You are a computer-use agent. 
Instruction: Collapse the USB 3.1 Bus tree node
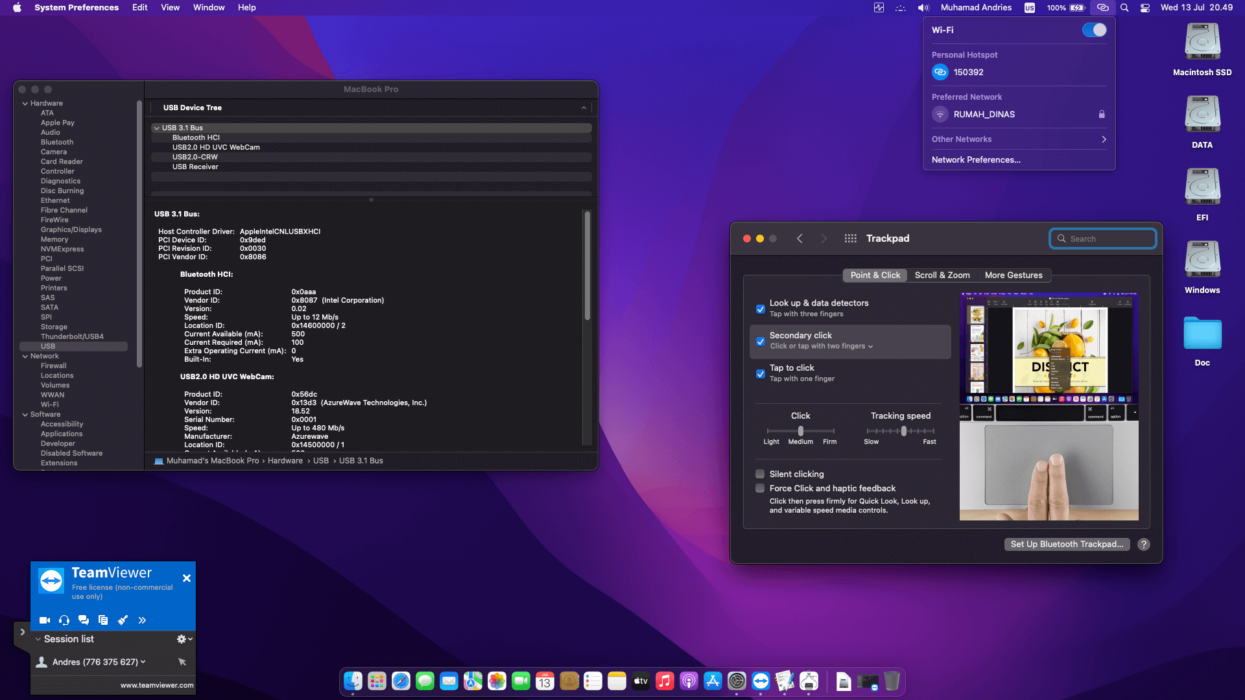pos(156,128)
